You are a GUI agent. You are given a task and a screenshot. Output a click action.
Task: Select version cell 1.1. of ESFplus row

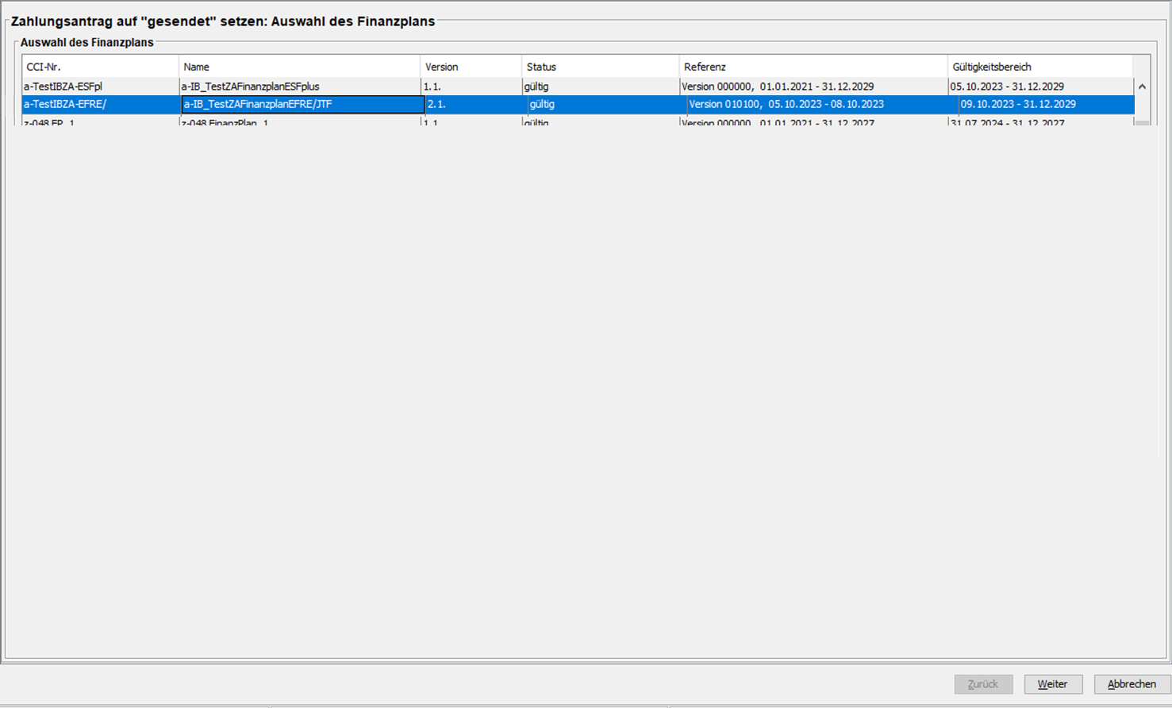tap(471, 87)
